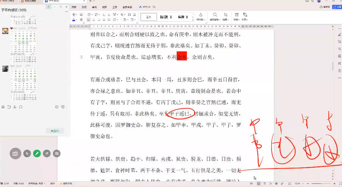Click the zoom slider in status bar
Image resolution: width=342 pixels, height=187 pixels.
(321, 184)
